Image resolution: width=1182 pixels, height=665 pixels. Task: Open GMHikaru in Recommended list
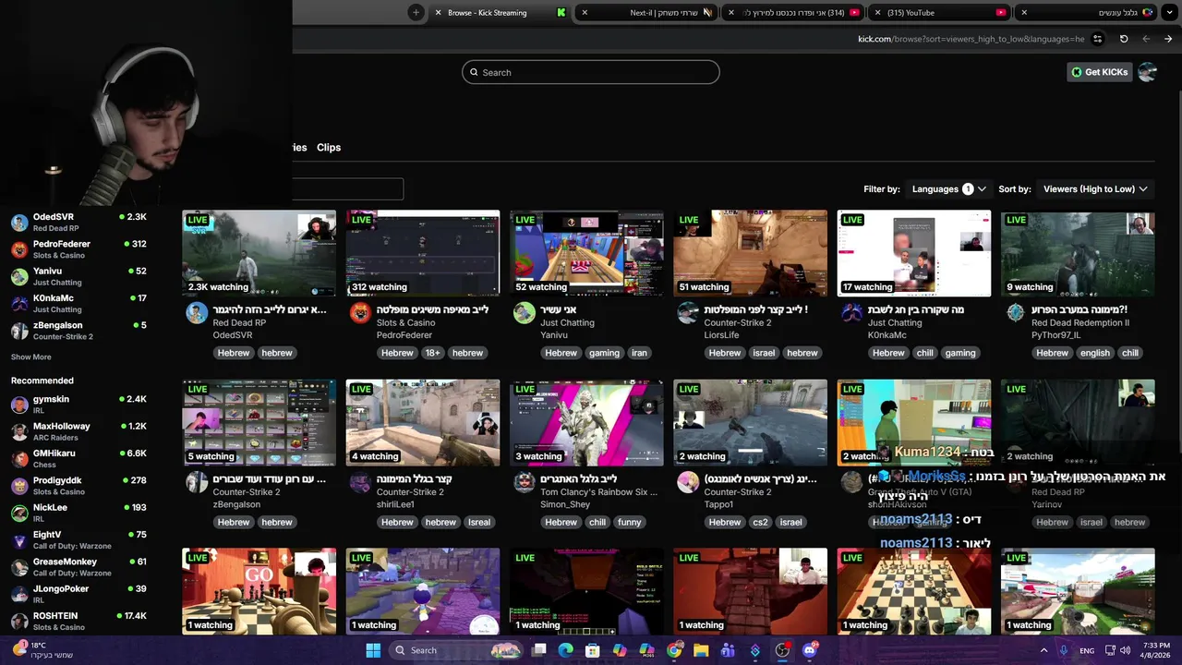[78, 458]
